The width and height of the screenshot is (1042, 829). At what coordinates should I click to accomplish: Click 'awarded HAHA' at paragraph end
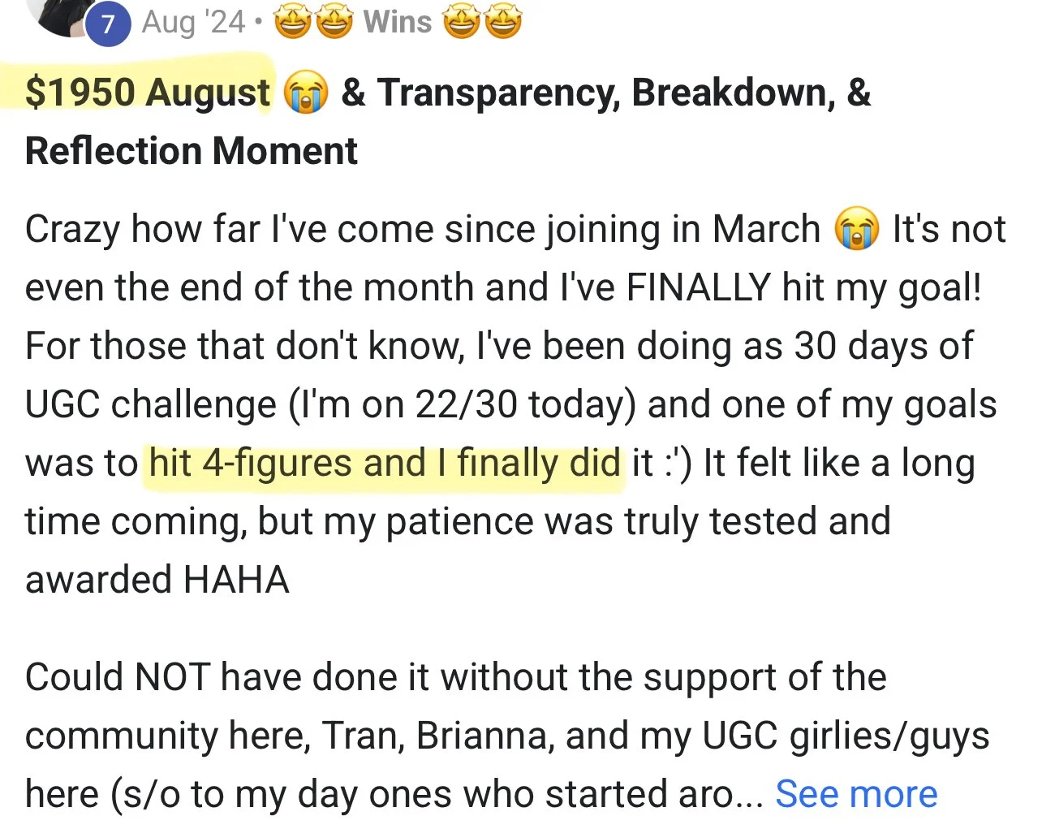157,580
